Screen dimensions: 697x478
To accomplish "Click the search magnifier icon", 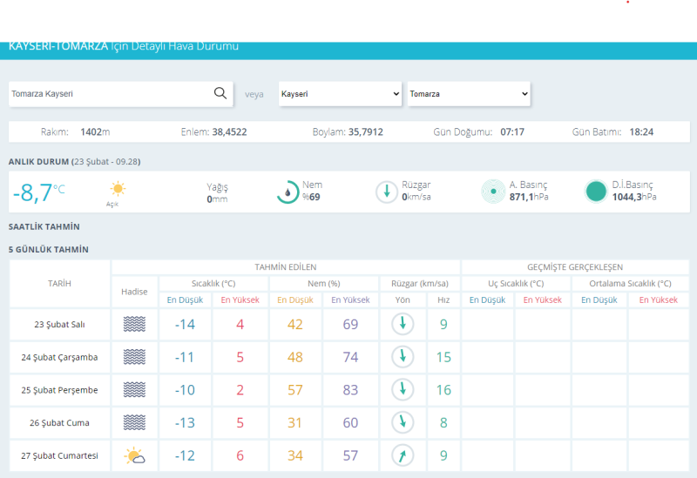I will click(220, 93).
